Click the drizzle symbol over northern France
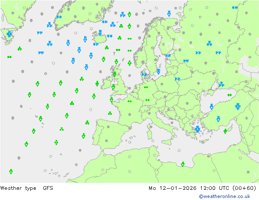This screenshot has height=200, width=259. coord(129,101)
